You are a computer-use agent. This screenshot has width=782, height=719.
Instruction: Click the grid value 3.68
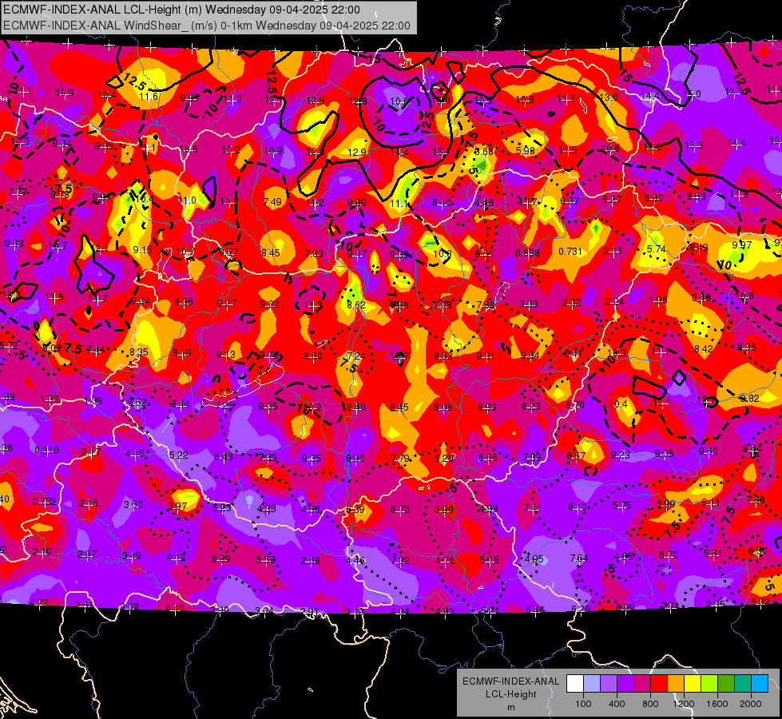pos(483,151)
